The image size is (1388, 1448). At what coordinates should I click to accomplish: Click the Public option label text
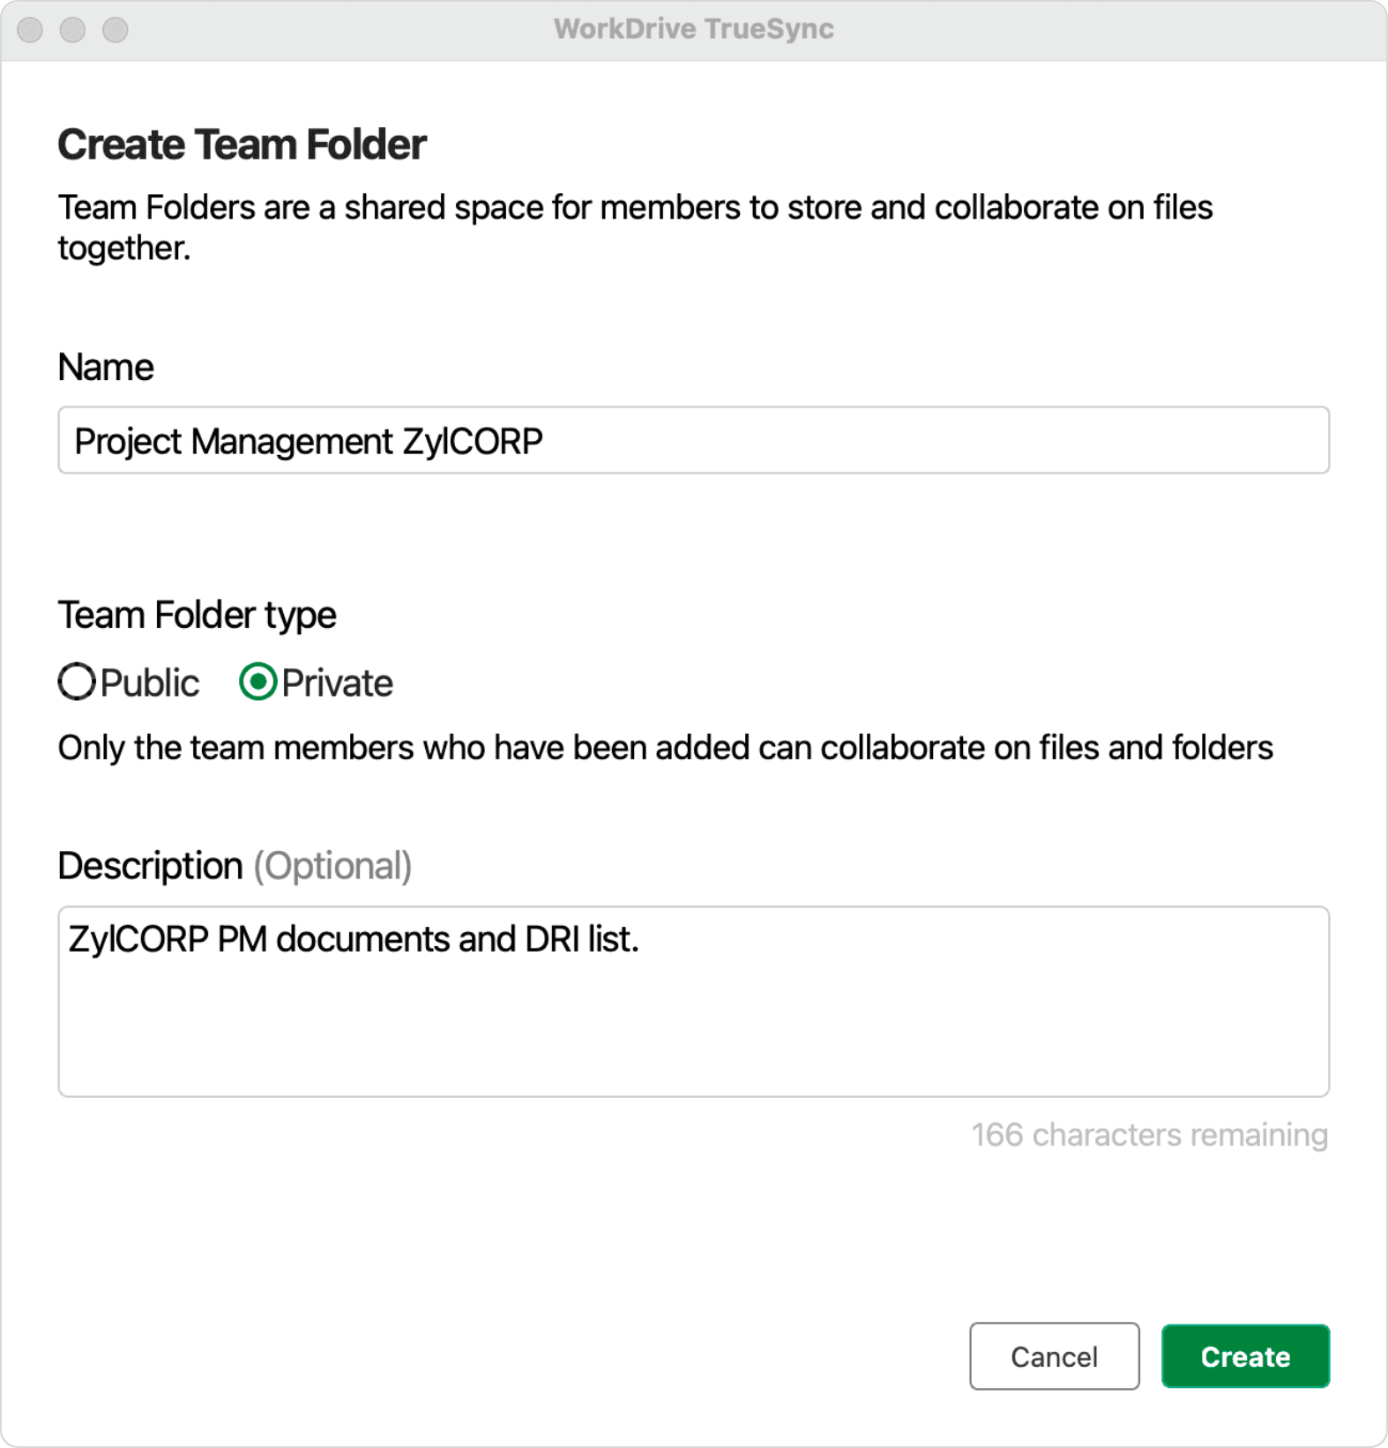coord(150,683)
